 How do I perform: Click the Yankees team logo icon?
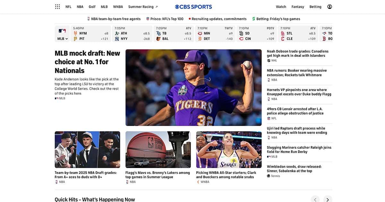(117, 39)
